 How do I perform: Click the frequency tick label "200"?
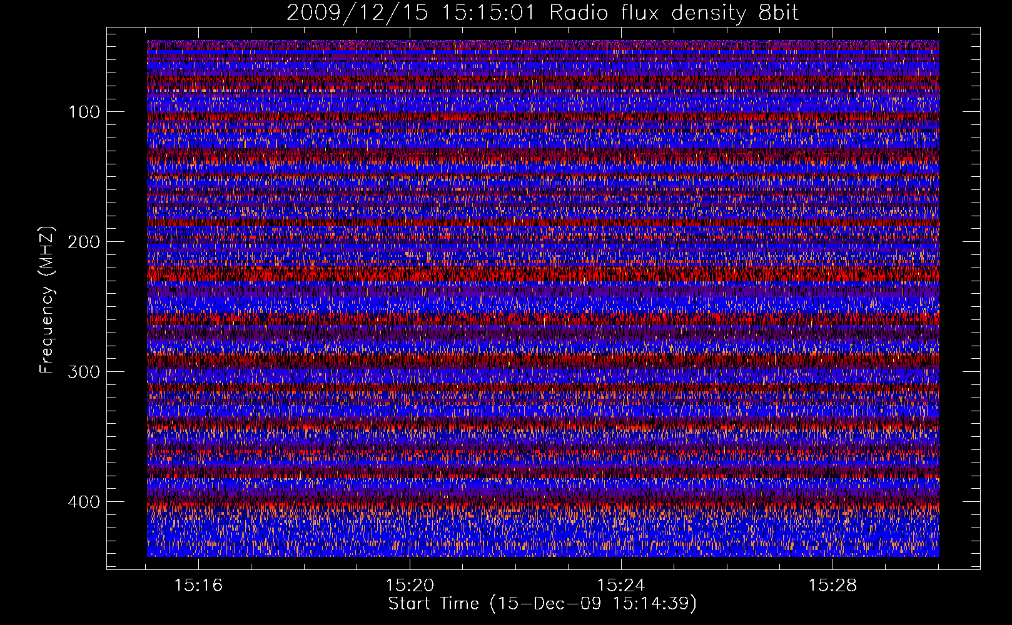pos(84,242)
